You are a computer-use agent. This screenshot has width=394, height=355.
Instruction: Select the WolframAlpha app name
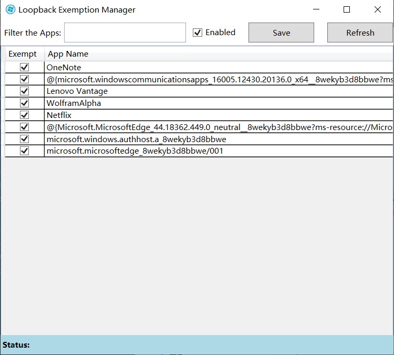coord(74,103)
